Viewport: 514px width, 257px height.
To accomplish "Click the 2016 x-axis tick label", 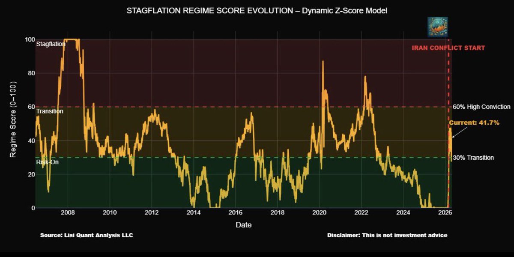I will coord(236,212).
